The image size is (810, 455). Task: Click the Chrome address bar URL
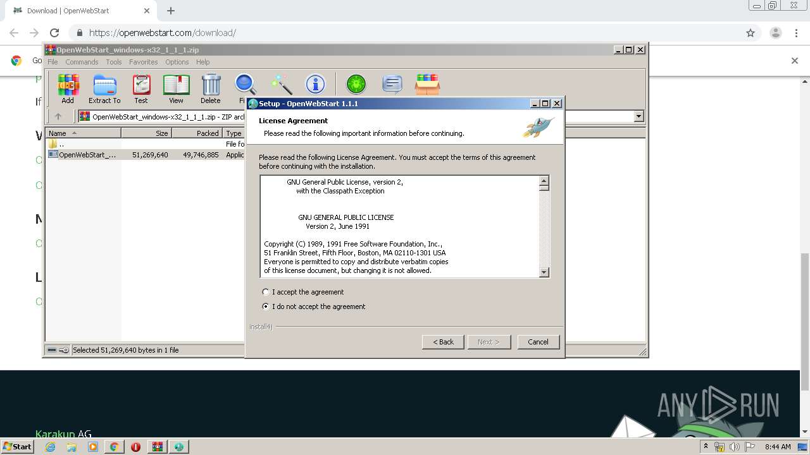click(x=163, y=33)
